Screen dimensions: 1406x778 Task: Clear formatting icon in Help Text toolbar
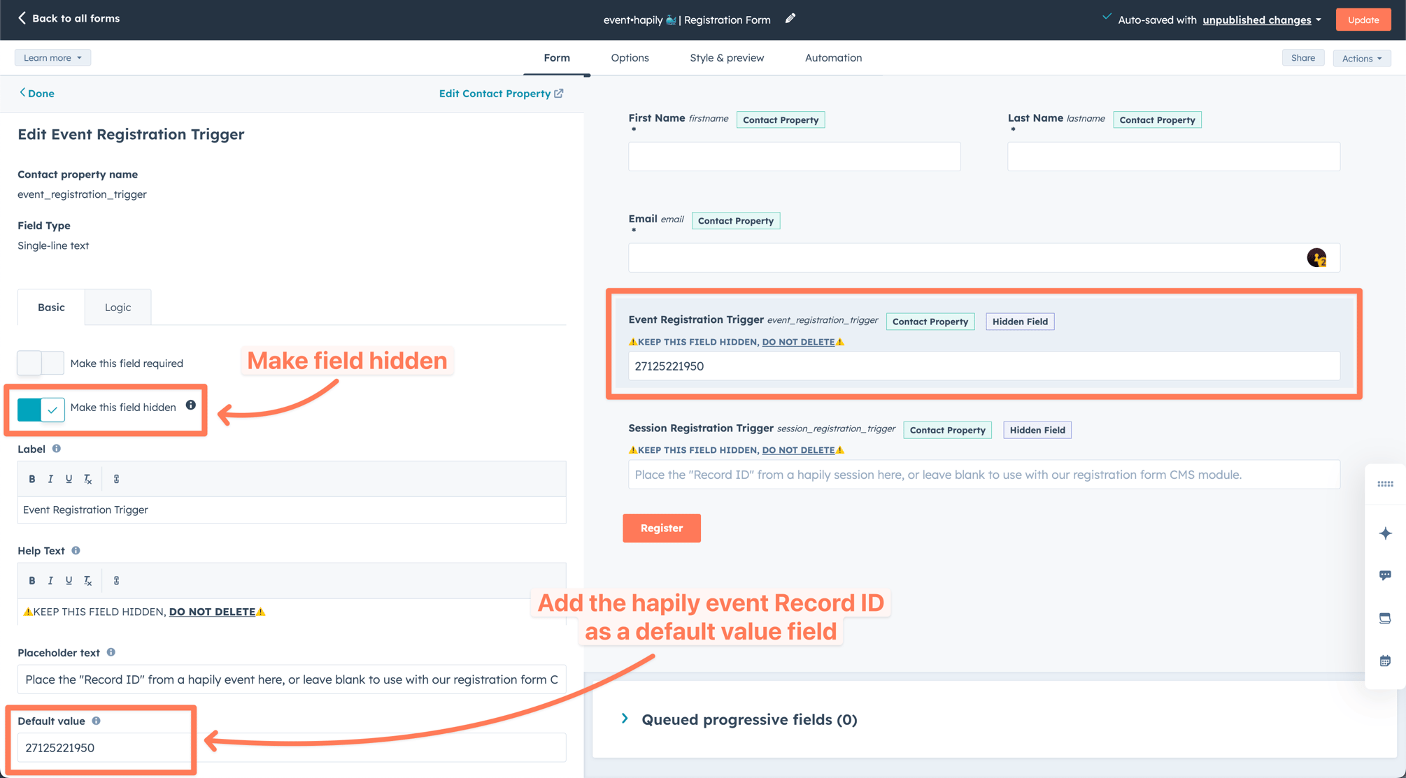(87, 580)
